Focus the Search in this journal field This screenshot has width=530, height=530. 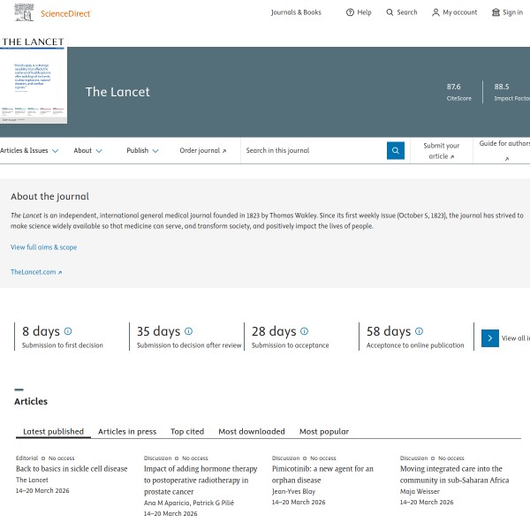[314, 150]
